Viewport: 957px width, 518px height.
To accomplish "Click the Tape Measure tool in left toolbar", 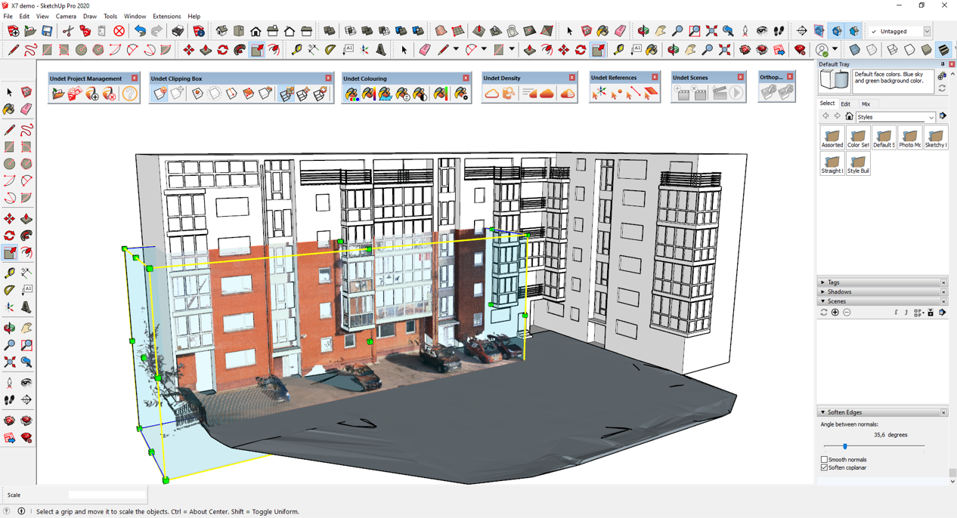I will coord(10,273).
